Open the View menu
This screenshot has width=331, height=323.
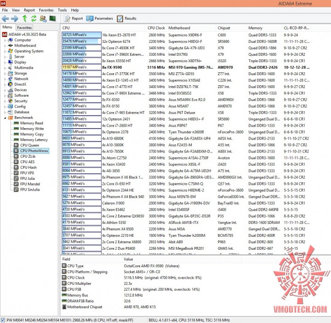[16, 10]
